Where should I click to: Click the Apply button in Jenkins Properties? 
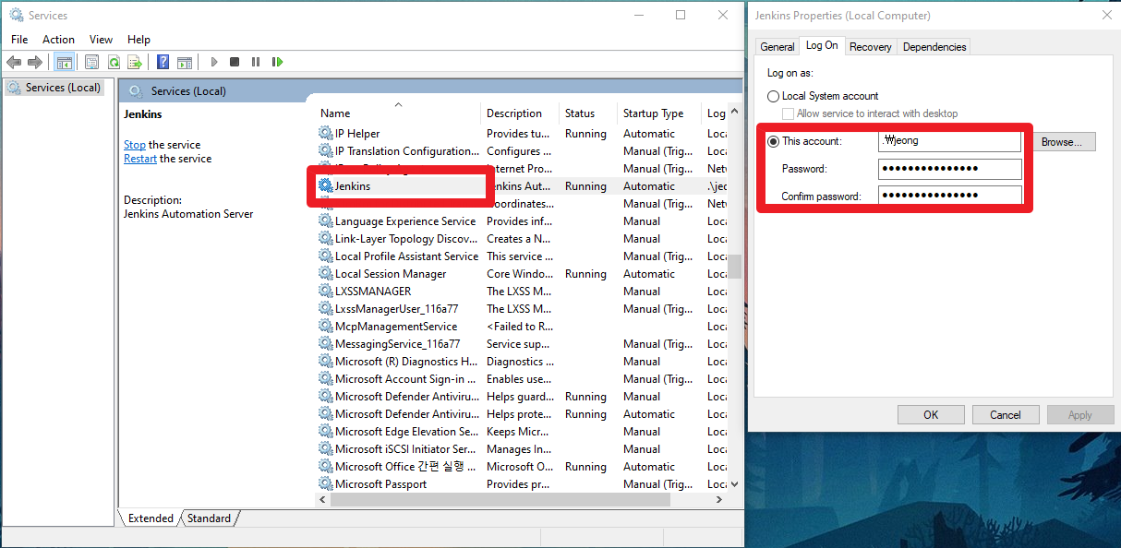coord(1080,415)
